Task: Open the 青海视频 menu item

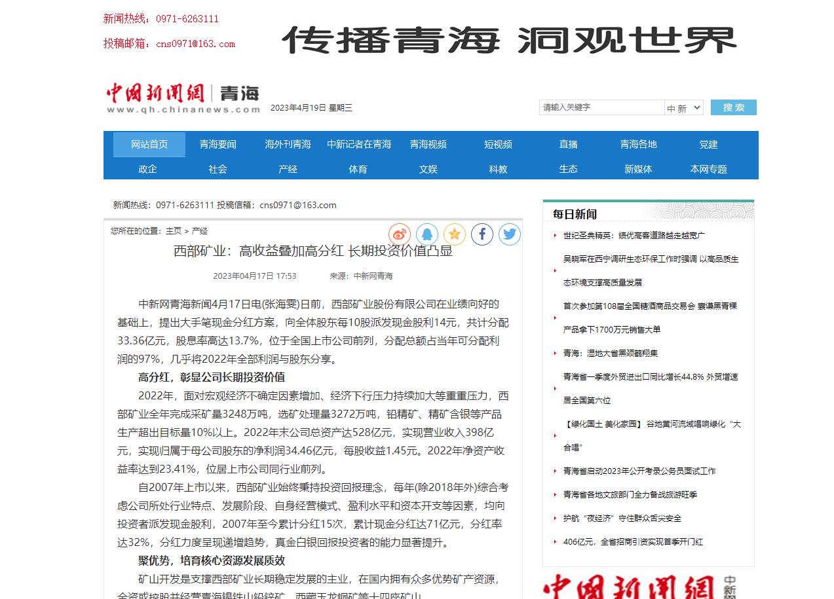Action: [428, 145]
